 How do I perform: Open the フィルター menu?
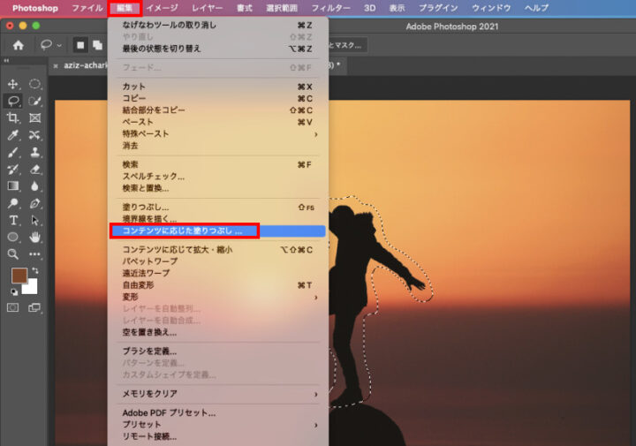pyautogui.click(x=331, y=8)
